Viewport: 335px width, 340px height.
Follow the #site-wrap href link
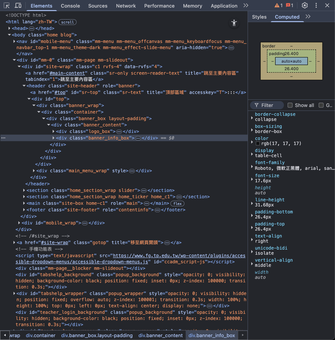click(x=55, y=243)
